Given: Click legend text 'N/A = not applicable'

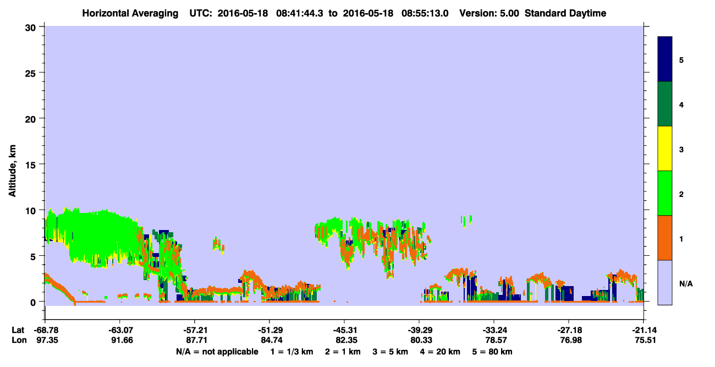Looking at the screenshot, I should point(217,352).
